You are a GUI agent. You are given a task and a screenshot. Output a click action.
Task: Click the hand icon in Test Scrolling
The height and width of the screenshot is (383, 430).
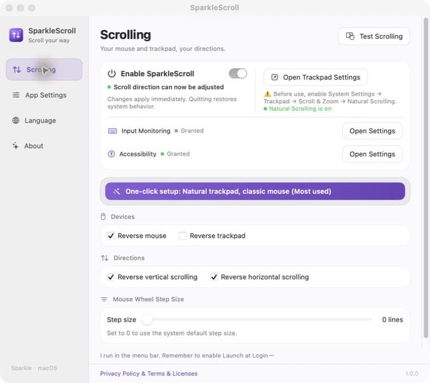click(350, 36)
